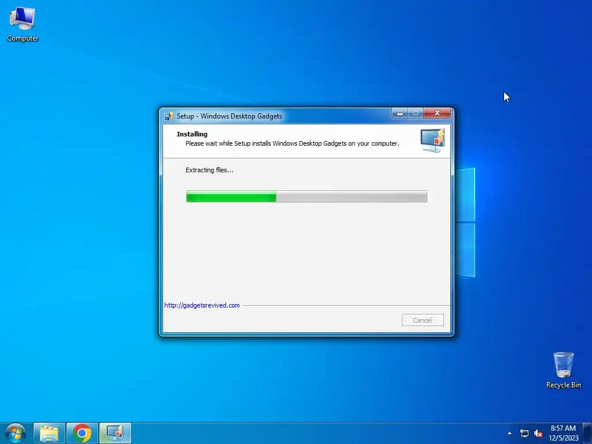The height and width of the screenshot is (444, 592).
Task: Open the network status tray icon
Action: point(524,433)
